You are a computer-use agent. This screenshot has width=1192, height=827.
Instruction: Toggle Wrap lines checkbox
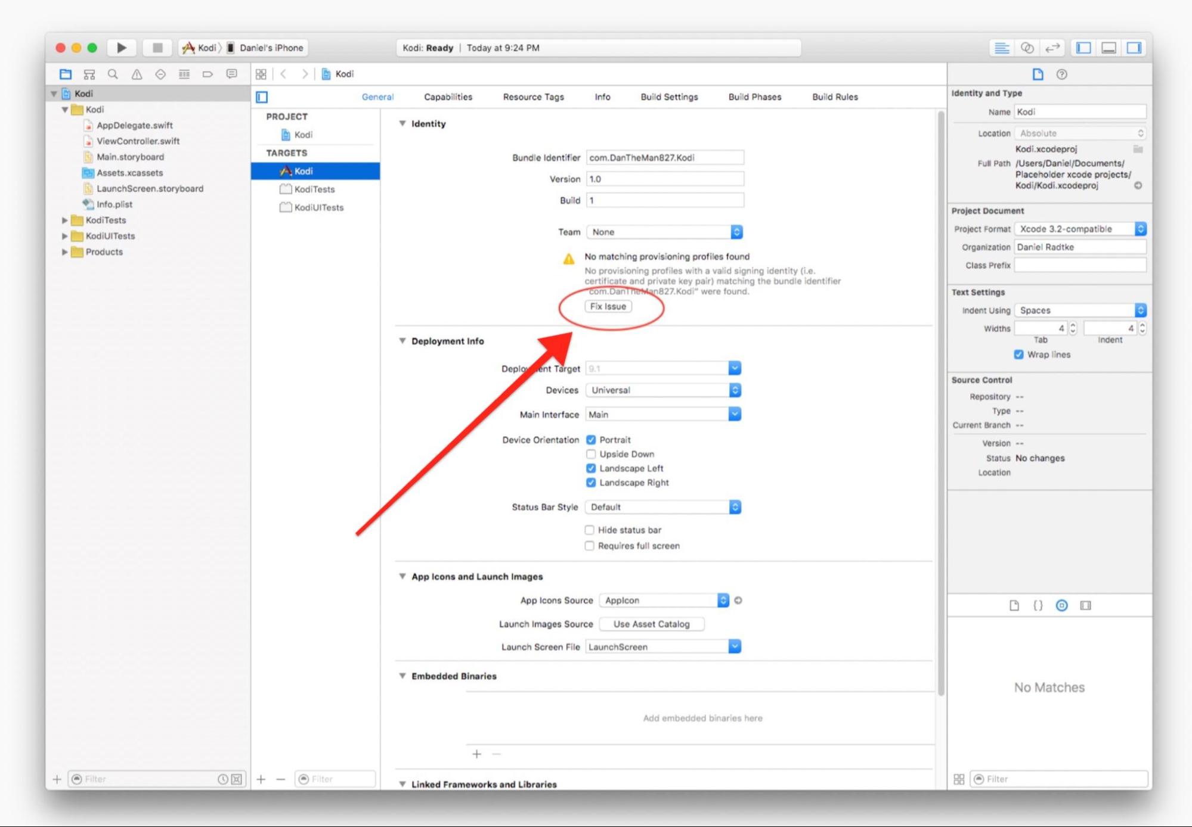click(1018, 355)
